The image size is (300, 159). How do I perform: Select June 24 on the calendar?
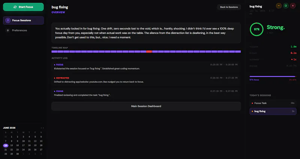click(x=23, y=150)
